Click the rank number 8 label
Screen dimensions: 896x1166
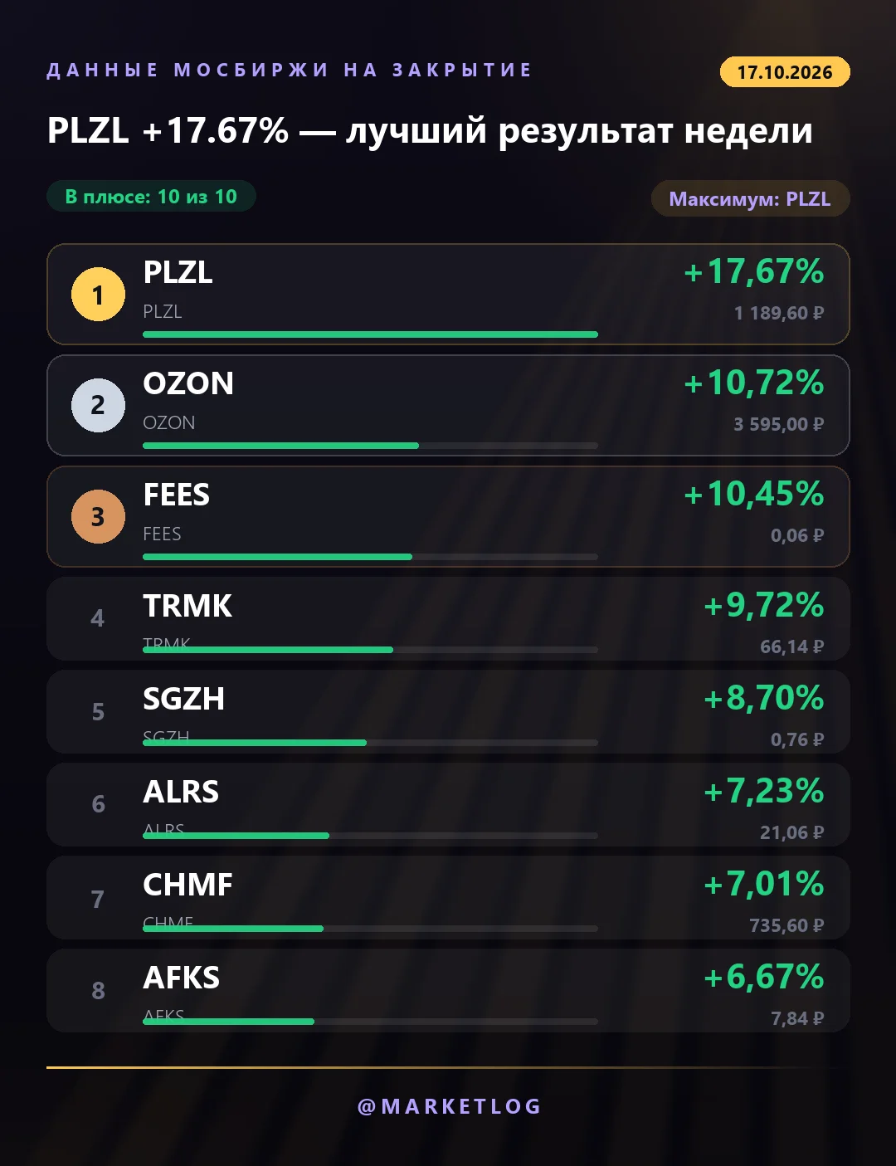[98, 990]
